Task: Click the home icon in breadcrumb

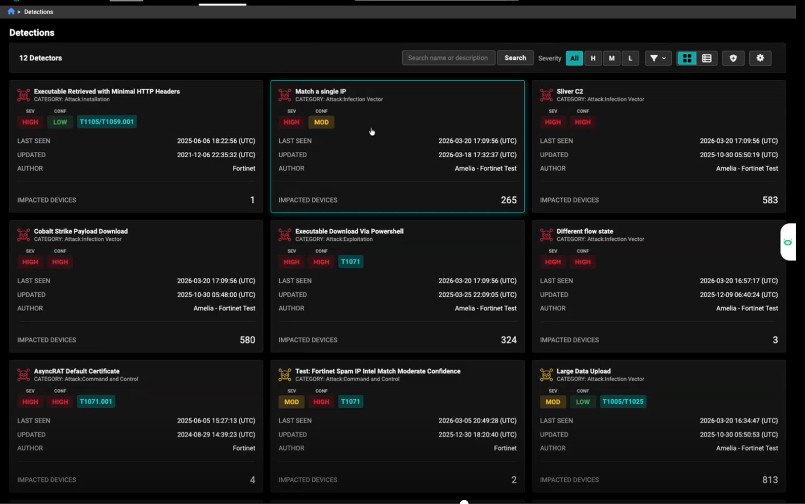Action: click(x=11, y=11)
